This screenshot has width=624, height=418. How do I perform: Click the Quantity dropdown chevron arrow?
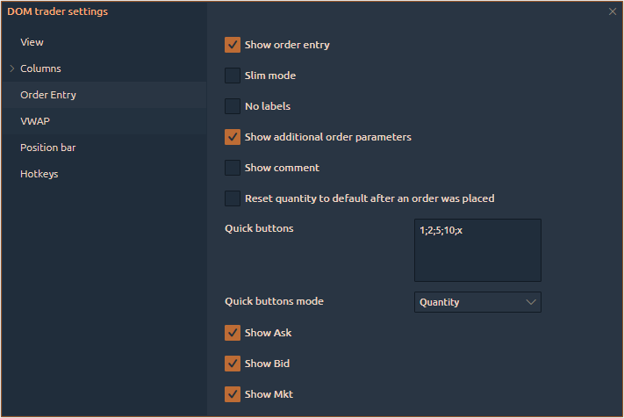530,302
